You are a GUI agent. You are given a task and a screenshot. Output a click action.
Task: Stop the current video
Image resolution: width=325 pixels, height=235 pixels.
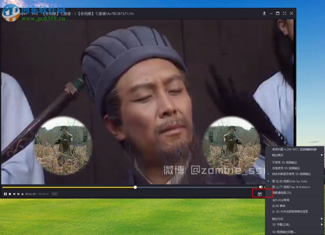(10, 194)
